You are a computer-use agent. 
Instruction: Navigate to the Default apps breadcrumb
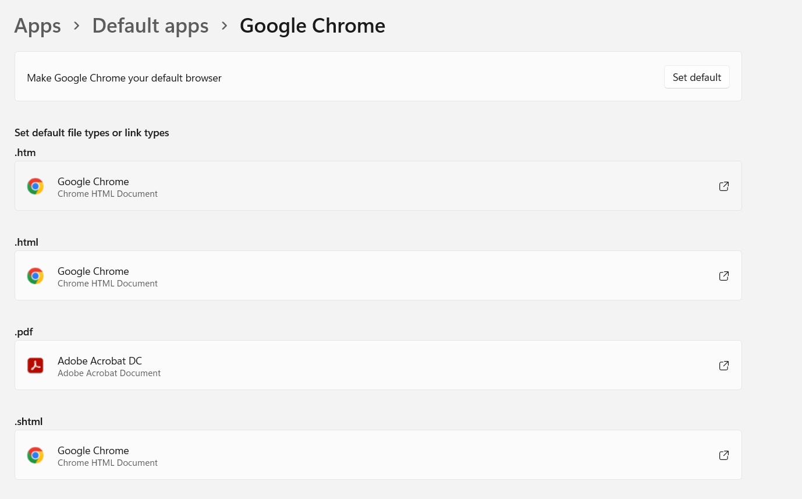150,26
